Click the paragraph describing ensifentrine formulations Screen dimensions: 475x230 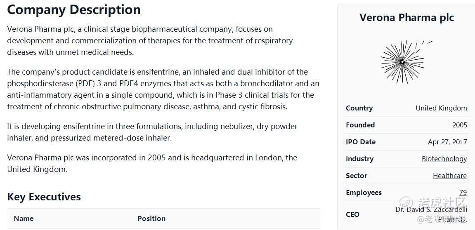(152, 132)
